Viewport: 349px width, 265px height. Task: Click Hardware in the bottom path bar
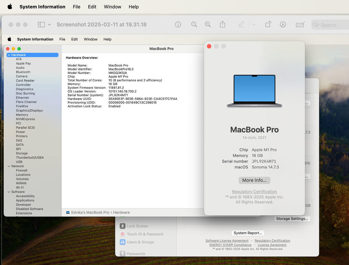(x=121, y=212)
